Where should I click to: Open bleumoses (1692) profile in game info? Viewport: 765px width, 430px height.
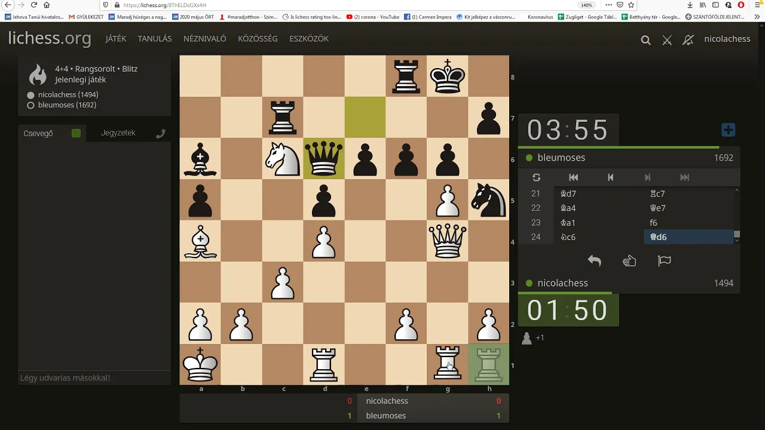click(67, 105)
